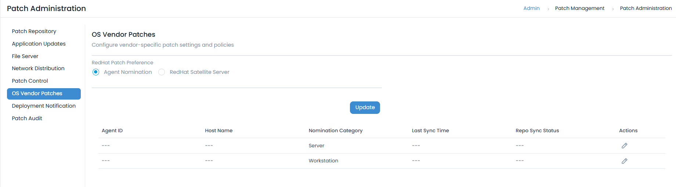Open Patch Control menu item

point(30,81)
